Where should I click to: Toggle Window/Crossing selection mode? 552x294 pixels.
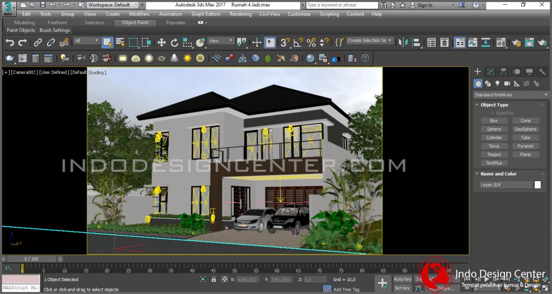coord(146,43)
